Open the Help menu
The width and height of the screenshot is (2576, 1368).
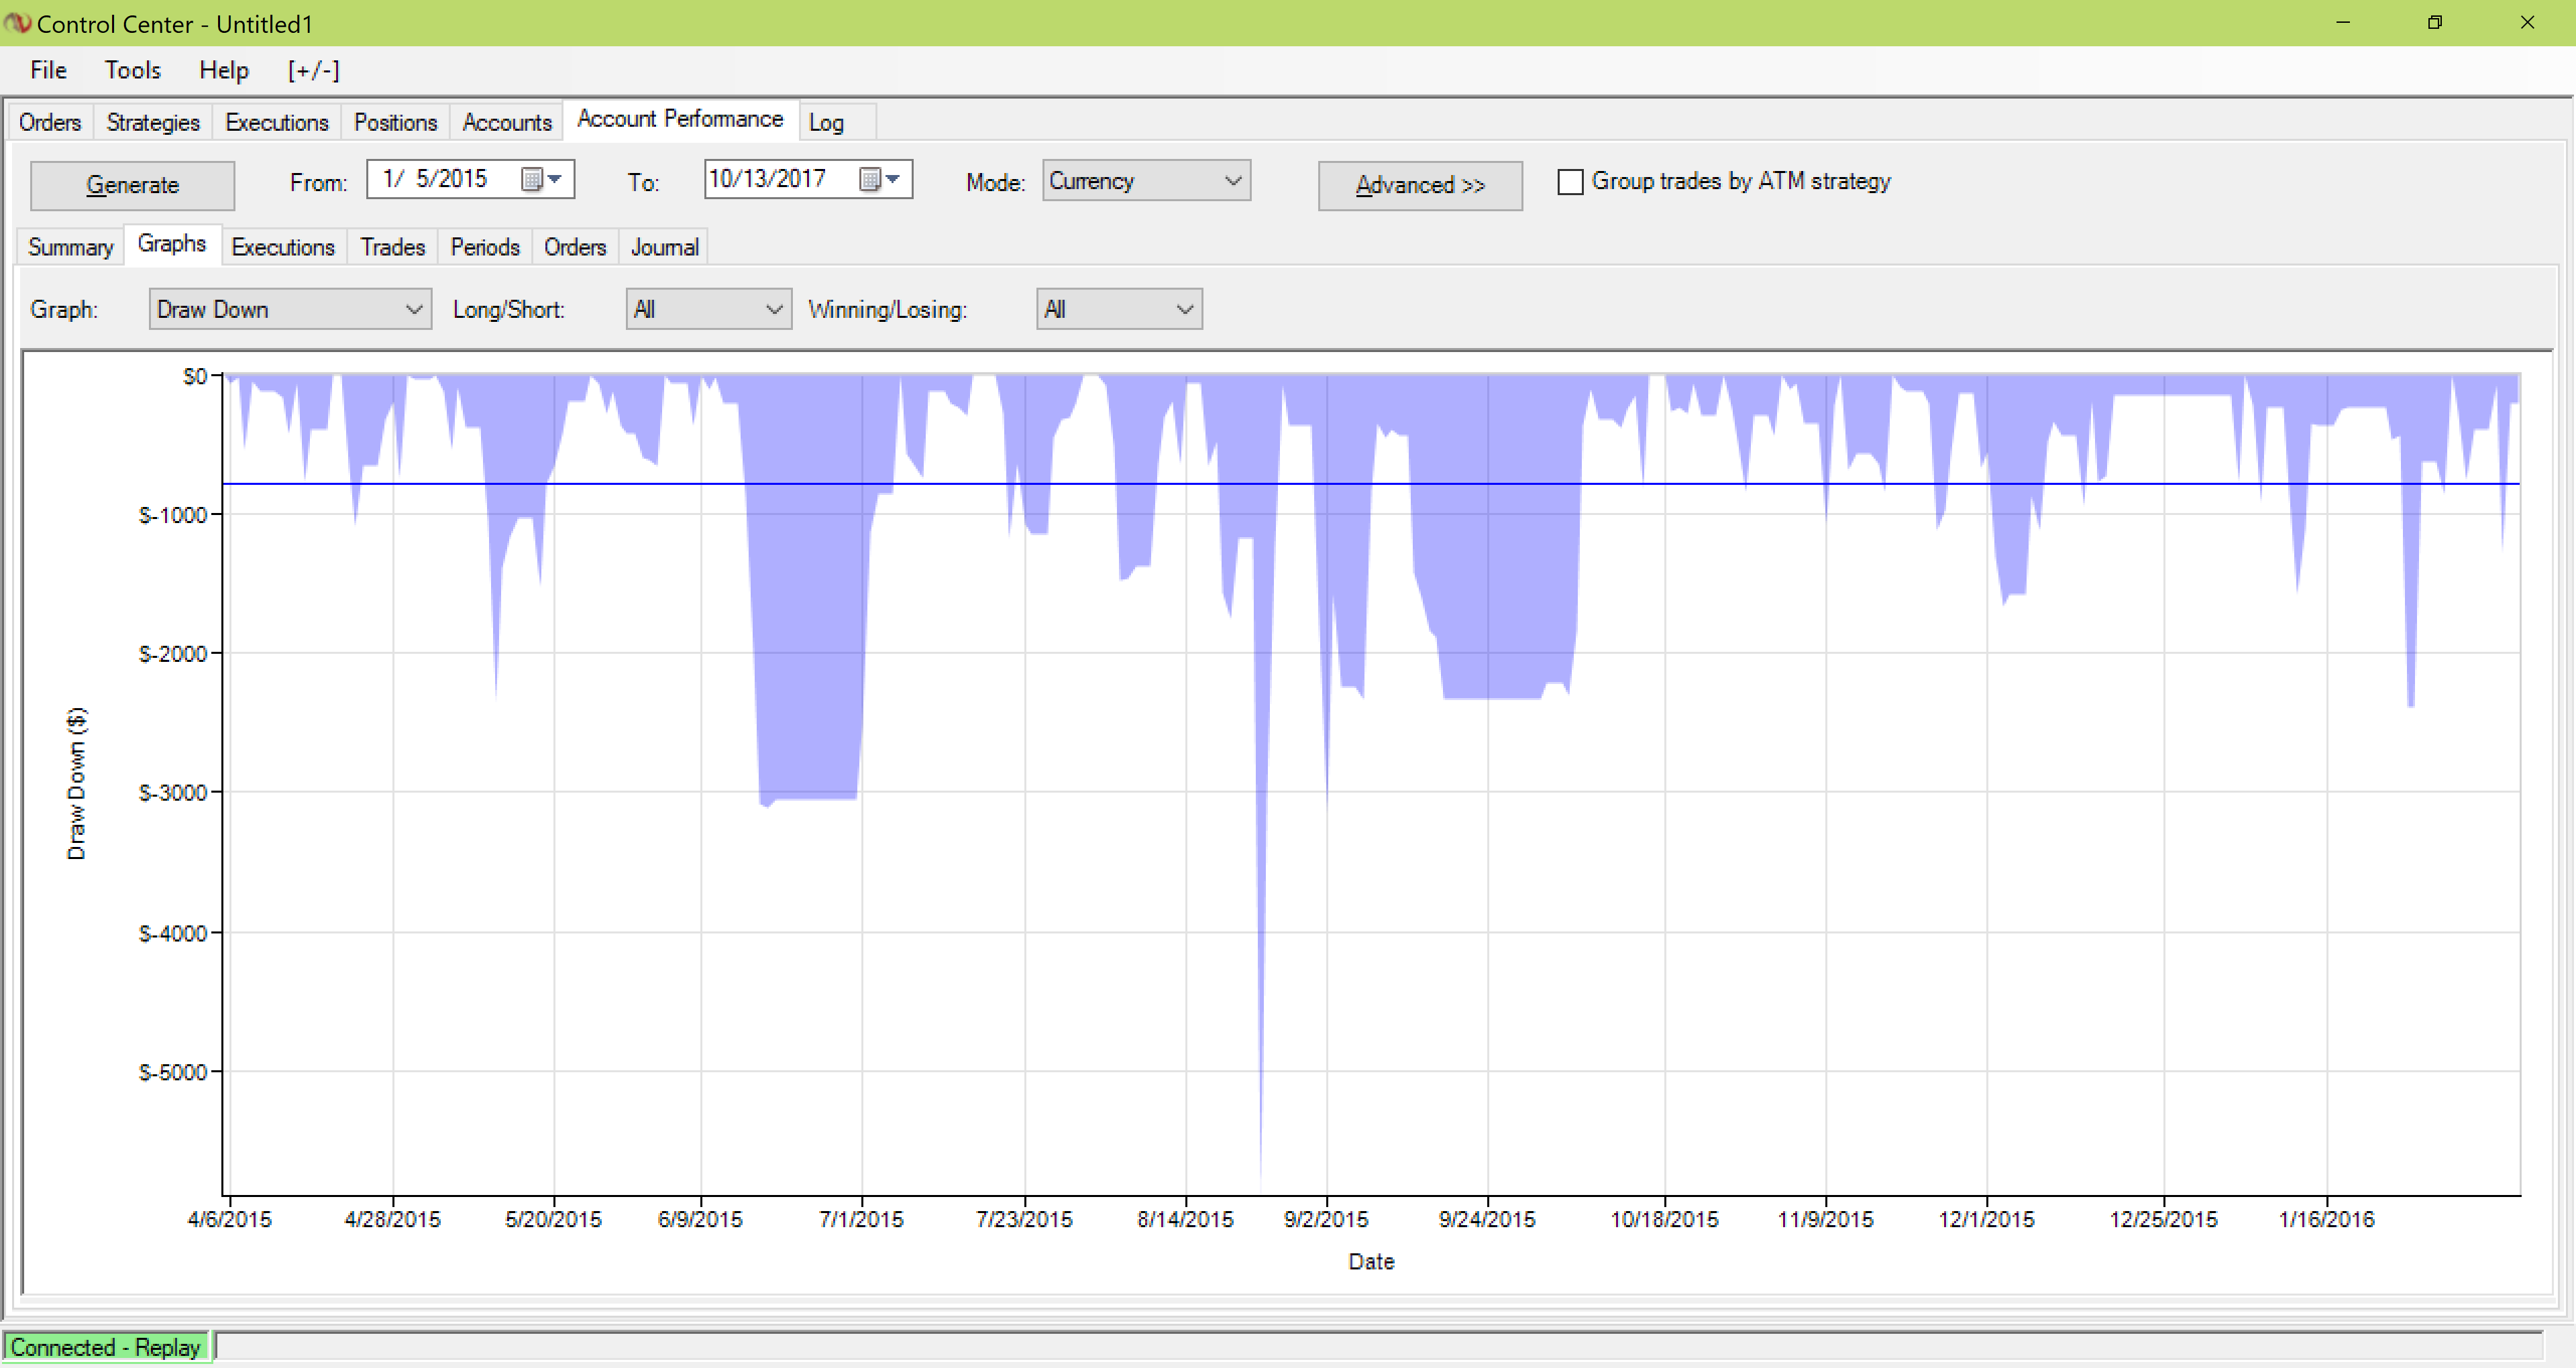click(223, 70)
